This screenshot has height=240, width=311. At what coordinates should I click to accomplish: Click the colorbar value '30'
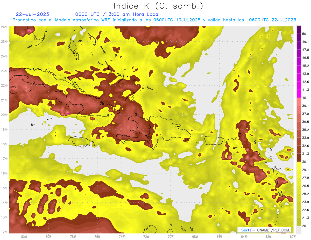pos(305,162)
